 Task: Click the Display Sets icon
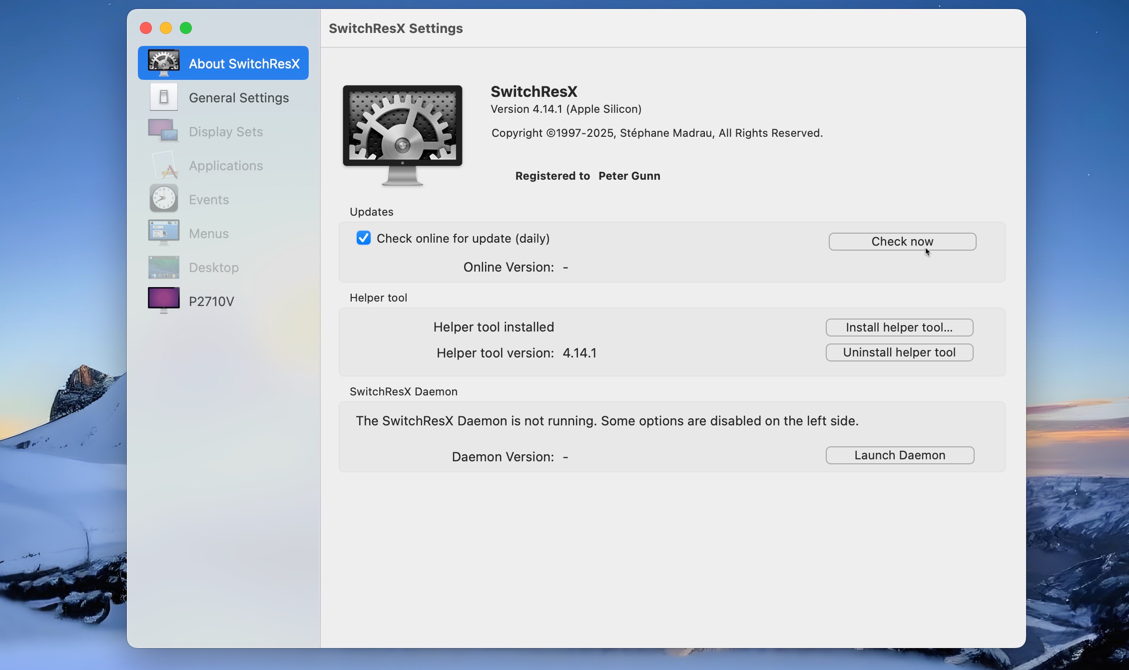coord(163,131)
